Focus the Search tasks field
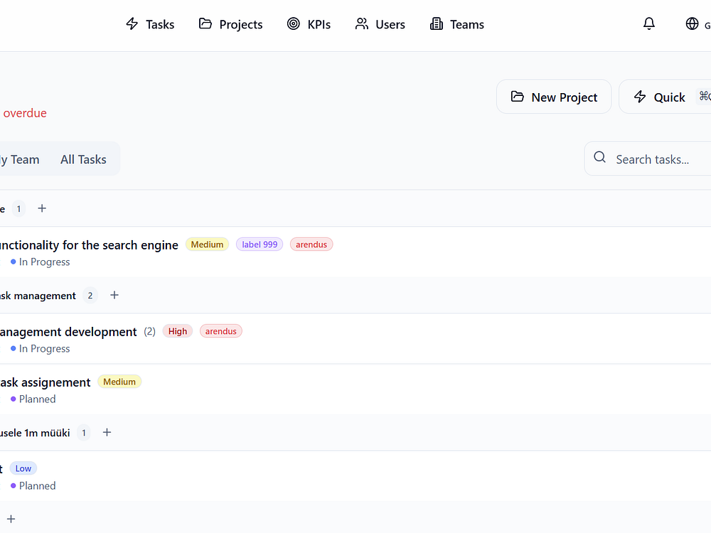The height and width of the screenshot is (533, 711). coord(648,158)
